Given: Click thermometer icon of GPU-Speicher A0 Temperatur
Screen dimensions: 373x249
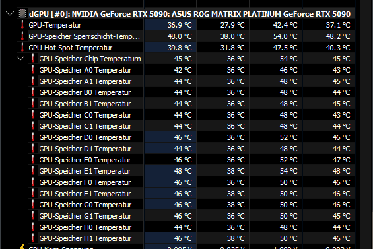Looking at the screenshot, I should click(x=33, y=70).
